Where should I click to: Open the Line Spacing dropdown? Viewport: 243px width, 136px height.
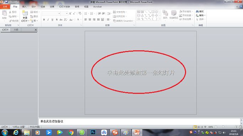109,13
